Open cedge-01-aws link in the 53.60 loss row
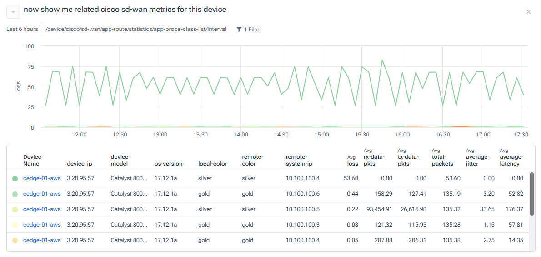The height and width of the screenshot is (257, 541). pos(42,179)
